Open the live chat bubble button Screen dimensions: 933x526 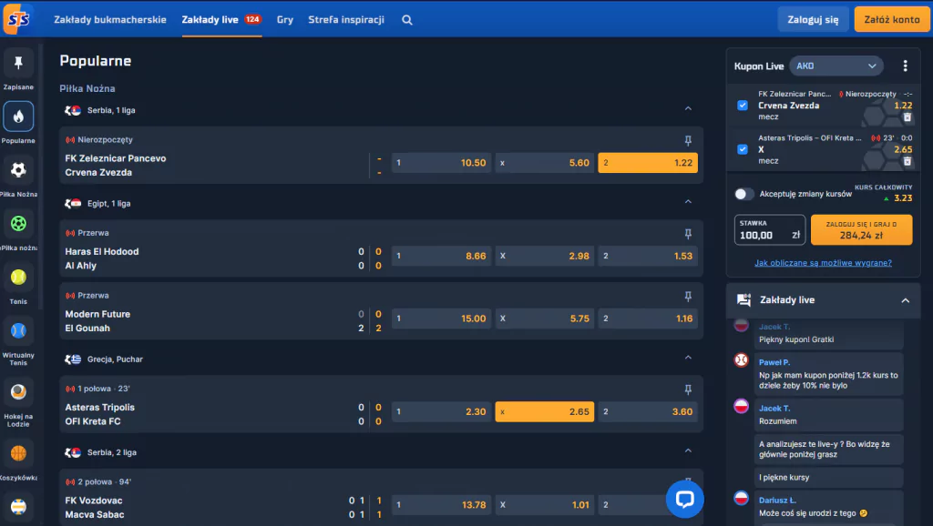coord(684,498)
